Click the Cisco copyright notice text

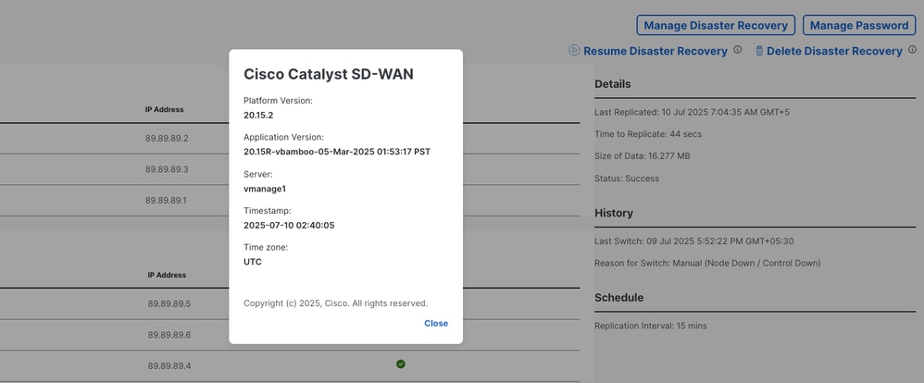pyautogui.click(x=335, y=303)
